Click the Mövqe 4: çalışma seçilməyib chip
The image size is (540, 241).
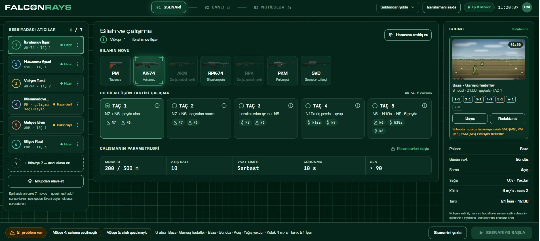click(x=75, y=233)
